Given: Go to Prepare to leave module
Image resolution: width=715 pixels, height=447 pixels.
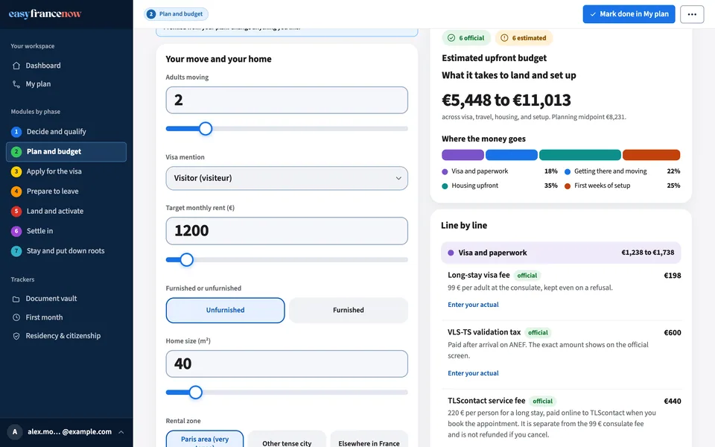Looking at the screenshot, I should [66, 191].
